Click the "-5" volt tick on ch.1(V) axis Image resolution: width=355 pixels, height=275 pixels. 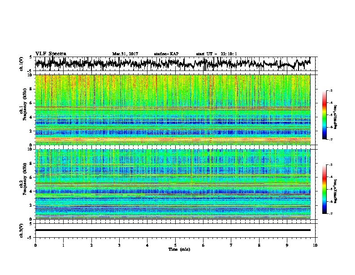click(x=30, y=71)
